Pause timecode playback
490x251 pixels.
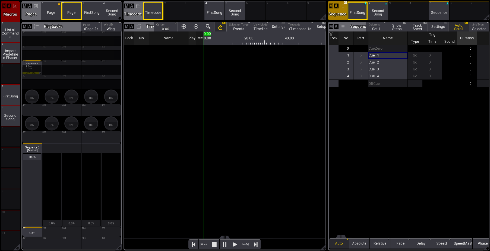[225, 244]
